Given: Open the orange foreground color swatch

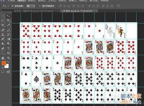Looking at the screenshot, I should (x=4, y=63).
